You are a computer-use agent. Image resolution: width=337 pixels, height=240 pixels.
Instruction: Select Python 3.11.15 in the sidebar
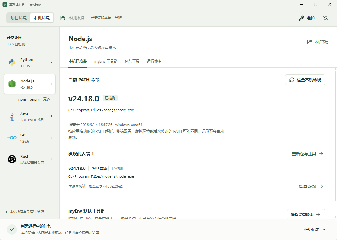[x=30, y=63]
